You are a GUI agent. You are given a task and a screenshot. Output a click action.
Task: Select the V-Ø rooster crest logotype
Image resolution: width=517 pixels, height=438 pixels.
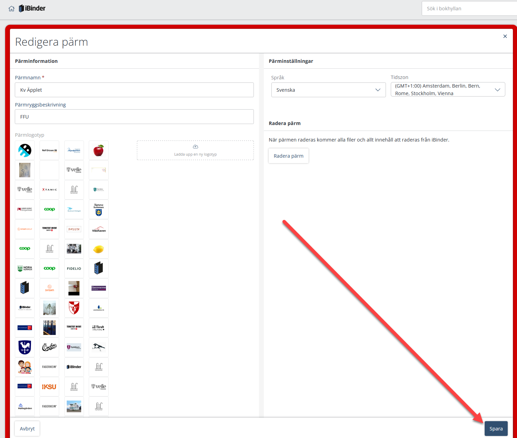point(25,347)
